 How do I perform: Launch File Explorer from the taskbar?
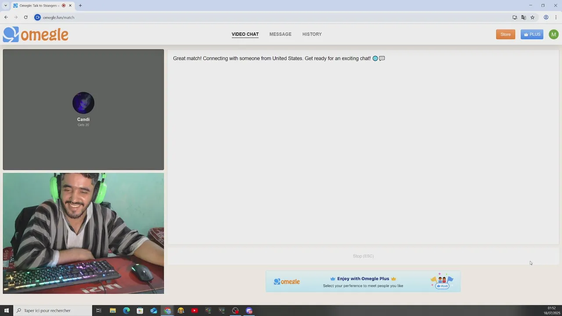pyautogui.click(x=113, y=311)
